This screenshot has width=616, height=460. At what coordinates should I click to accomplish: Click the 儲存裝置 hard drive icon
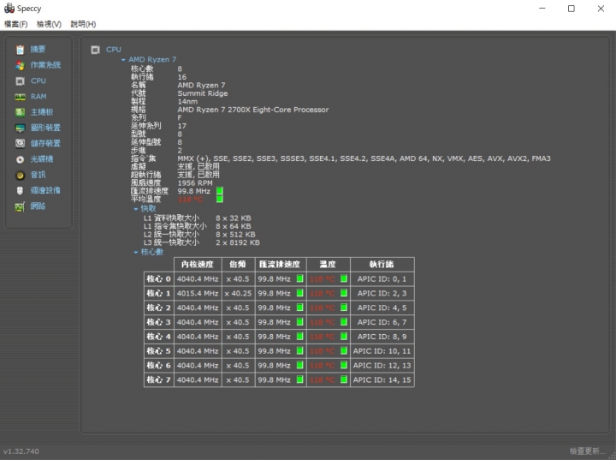point(20,143)
